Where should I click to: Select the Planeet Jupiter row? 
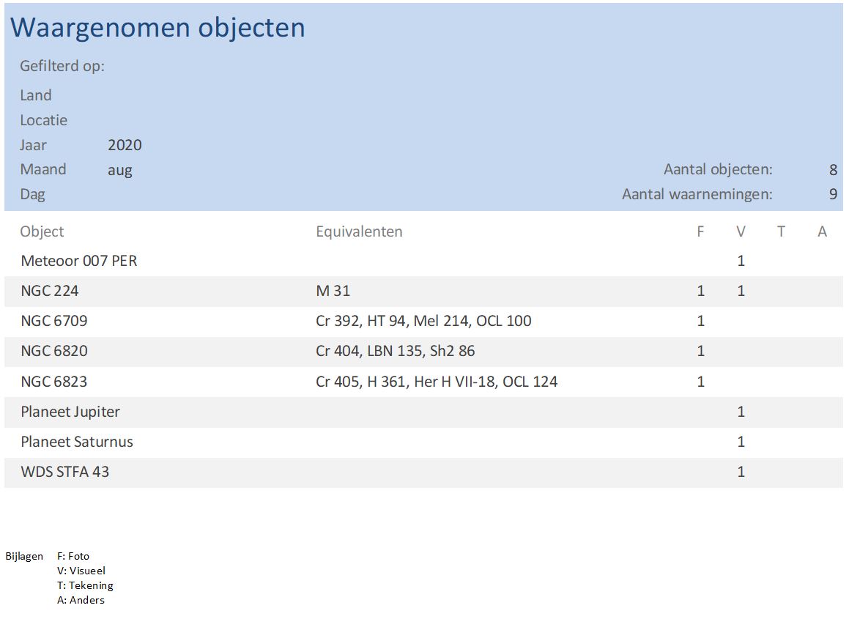[70, 412]
